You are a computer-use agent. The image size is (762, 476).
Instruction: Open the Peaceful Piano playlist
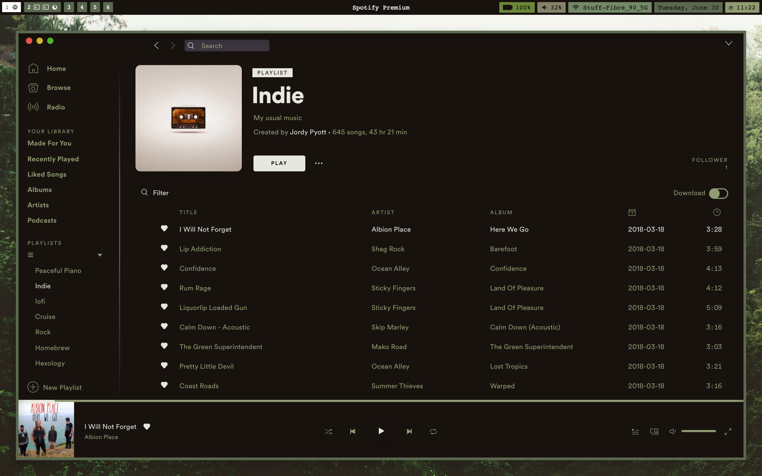pos(58,271)
